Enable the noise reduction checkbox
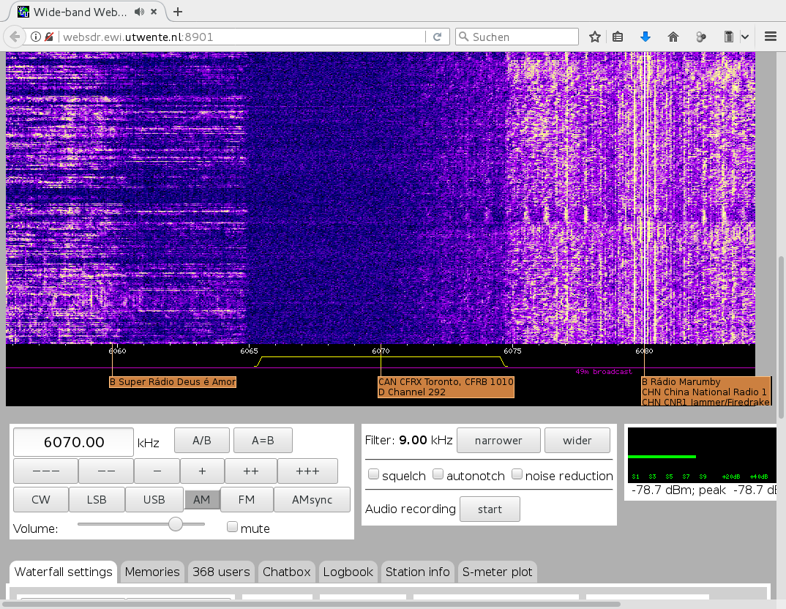The width and height of the screenshot is (786, 609). tap(517, 474)
